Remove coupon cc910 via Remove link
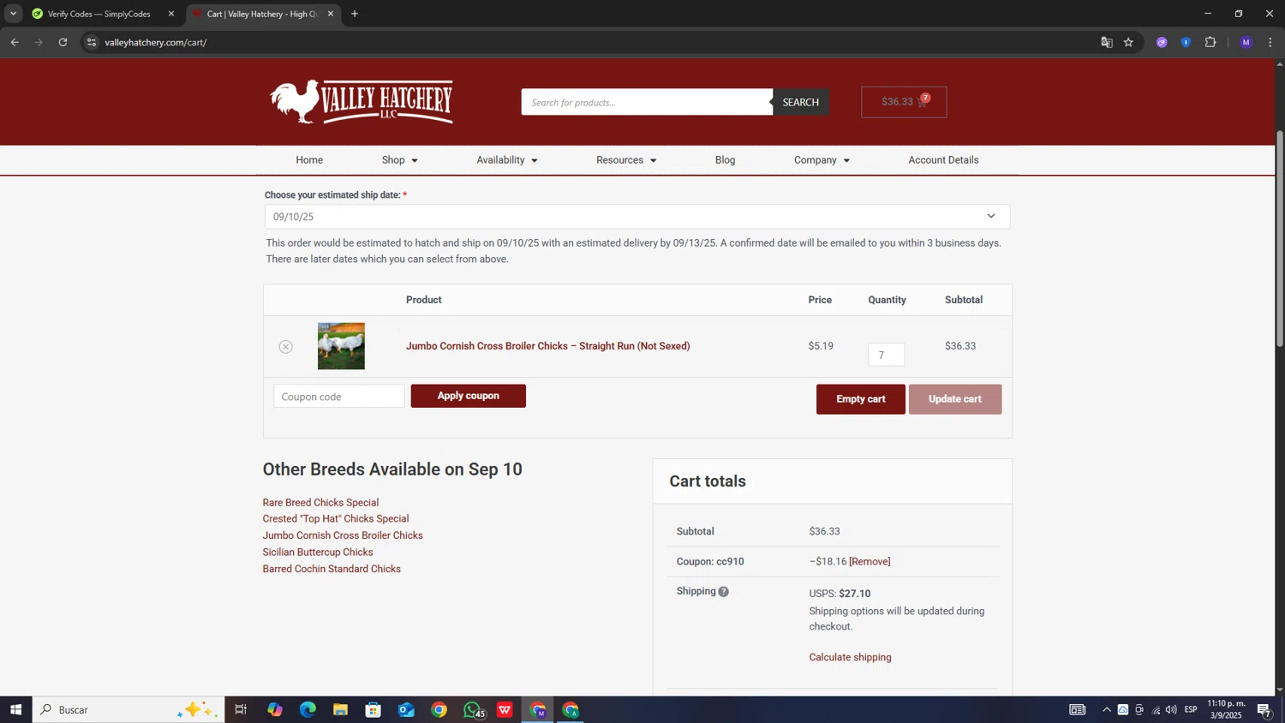The width and height of the screenshot is (1285, 723). tap(870, 562)
